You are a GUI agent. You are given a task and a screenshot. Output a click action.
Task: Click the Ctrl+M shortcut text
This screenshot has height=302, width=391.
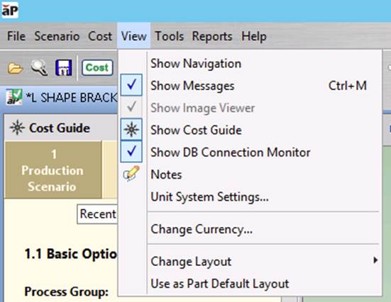click(348, 86)
